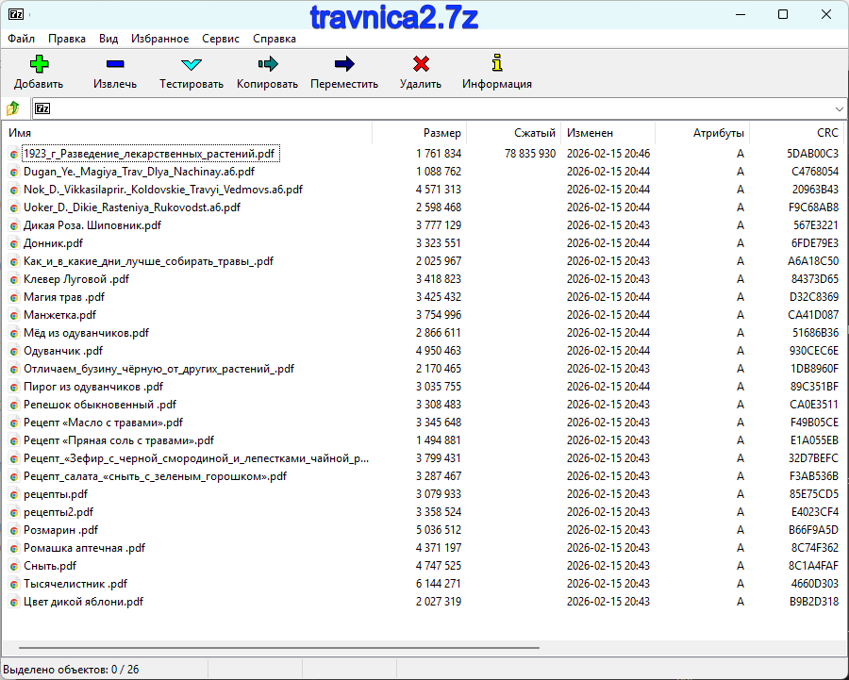Click the 7z menu icon in title bar
The width and height of the screenshot is (849, 680).
(13, 14)
